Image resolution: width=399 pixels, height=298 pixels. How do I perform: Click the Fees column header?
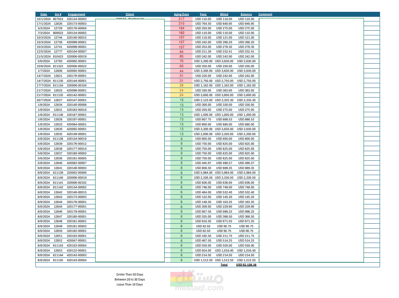203,15
